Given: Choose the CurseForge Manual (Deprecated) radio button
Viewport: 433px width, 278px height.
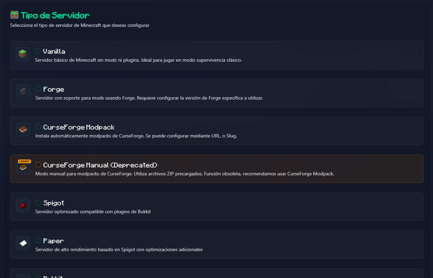Looking at the screenshot, I should pos(38,165).
